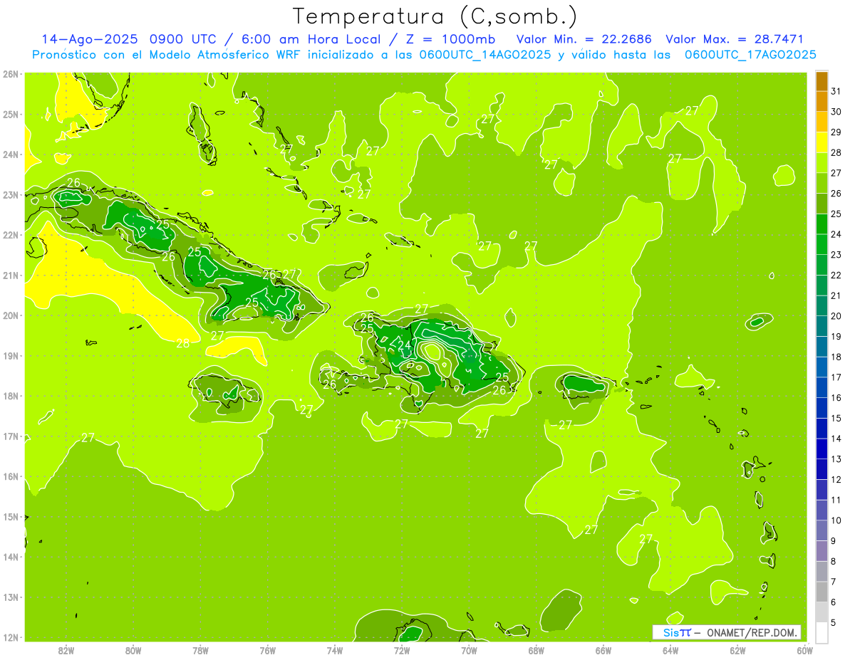Click the blue "SisTT" logo text
855x660 pixels.
[x=677, y=632]
